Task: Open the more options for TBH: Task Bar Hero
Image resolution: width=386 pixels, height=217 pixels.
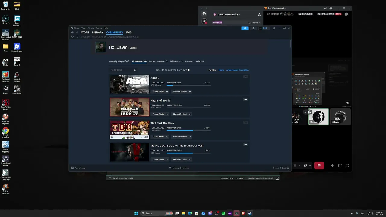Action: (245, 122)
